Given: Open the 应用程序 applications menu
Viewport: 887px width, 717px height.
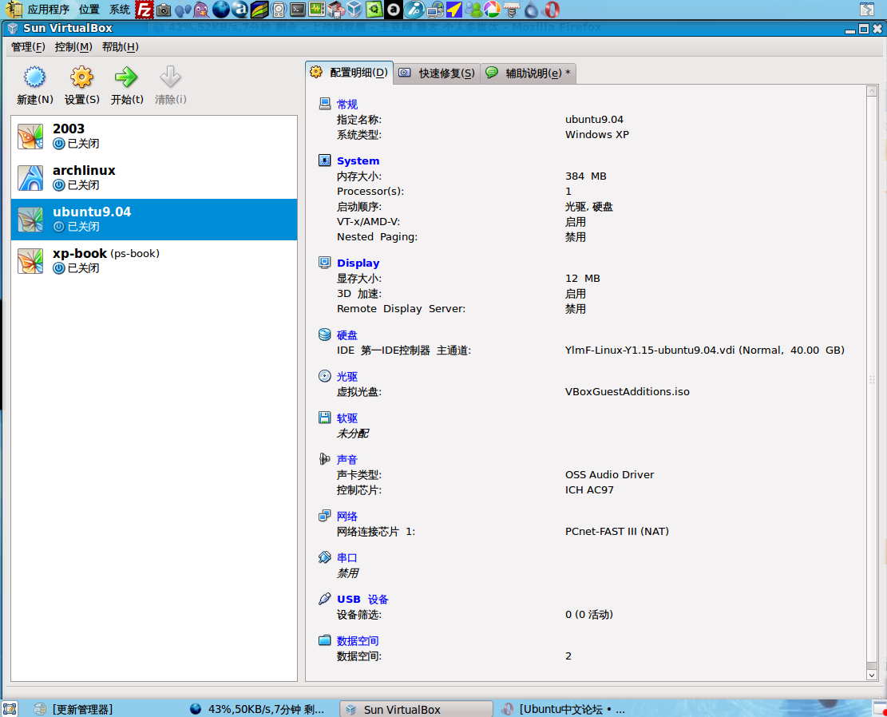Looking at the screenshot, I should [49, 9].
